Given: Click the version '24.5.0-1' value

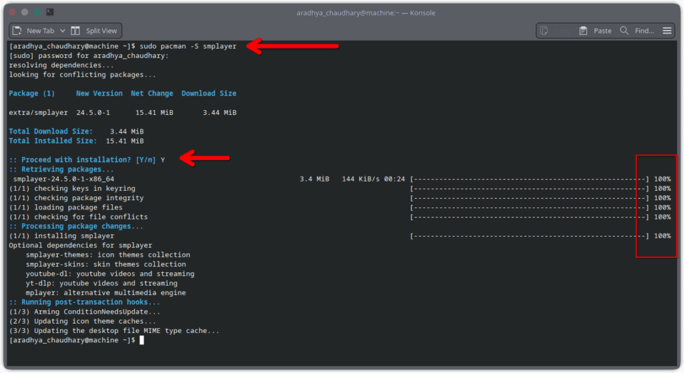Looking at the screenshot, I should [x=94, y=113].
